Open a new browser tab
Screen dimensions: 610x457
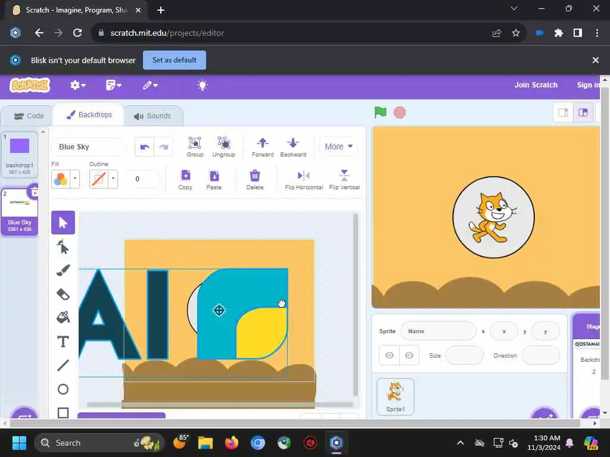coord(161,10)
